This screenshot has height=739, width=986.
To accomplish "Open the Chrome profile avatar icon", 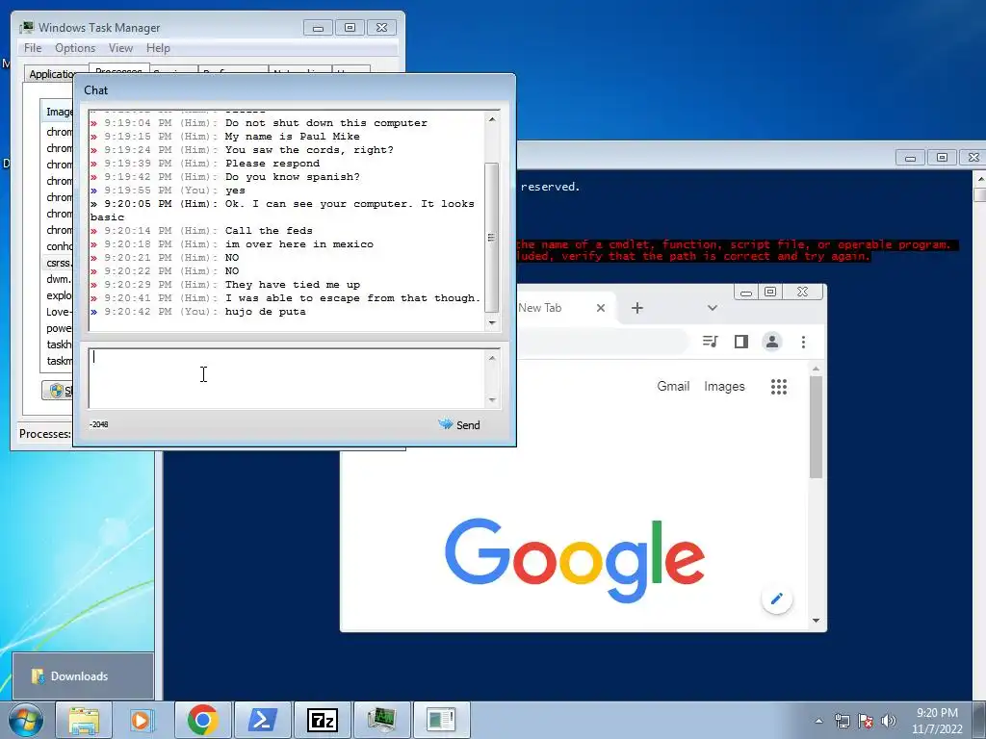I will (x=771, y=342).
